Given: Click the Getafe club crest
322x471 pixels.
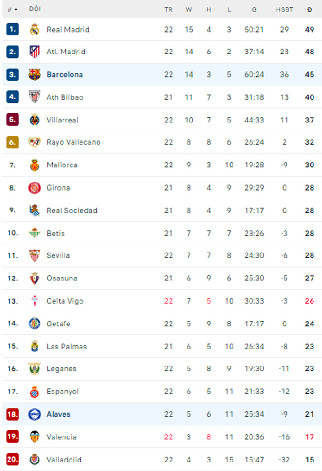Looking at the screenshot, I should coord(35,323).
